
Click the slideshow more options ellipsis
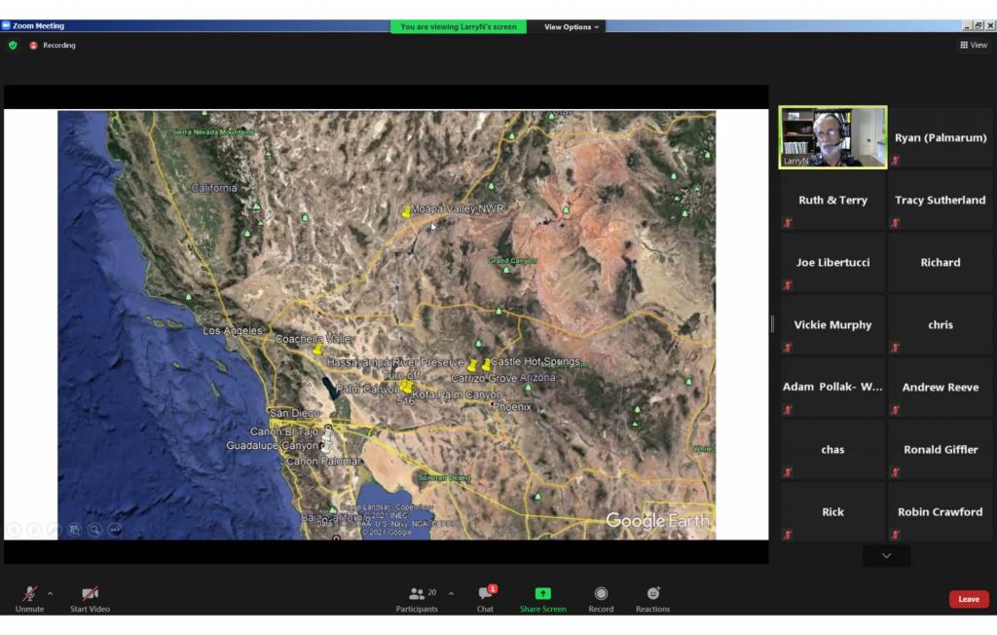click(115, 530)
